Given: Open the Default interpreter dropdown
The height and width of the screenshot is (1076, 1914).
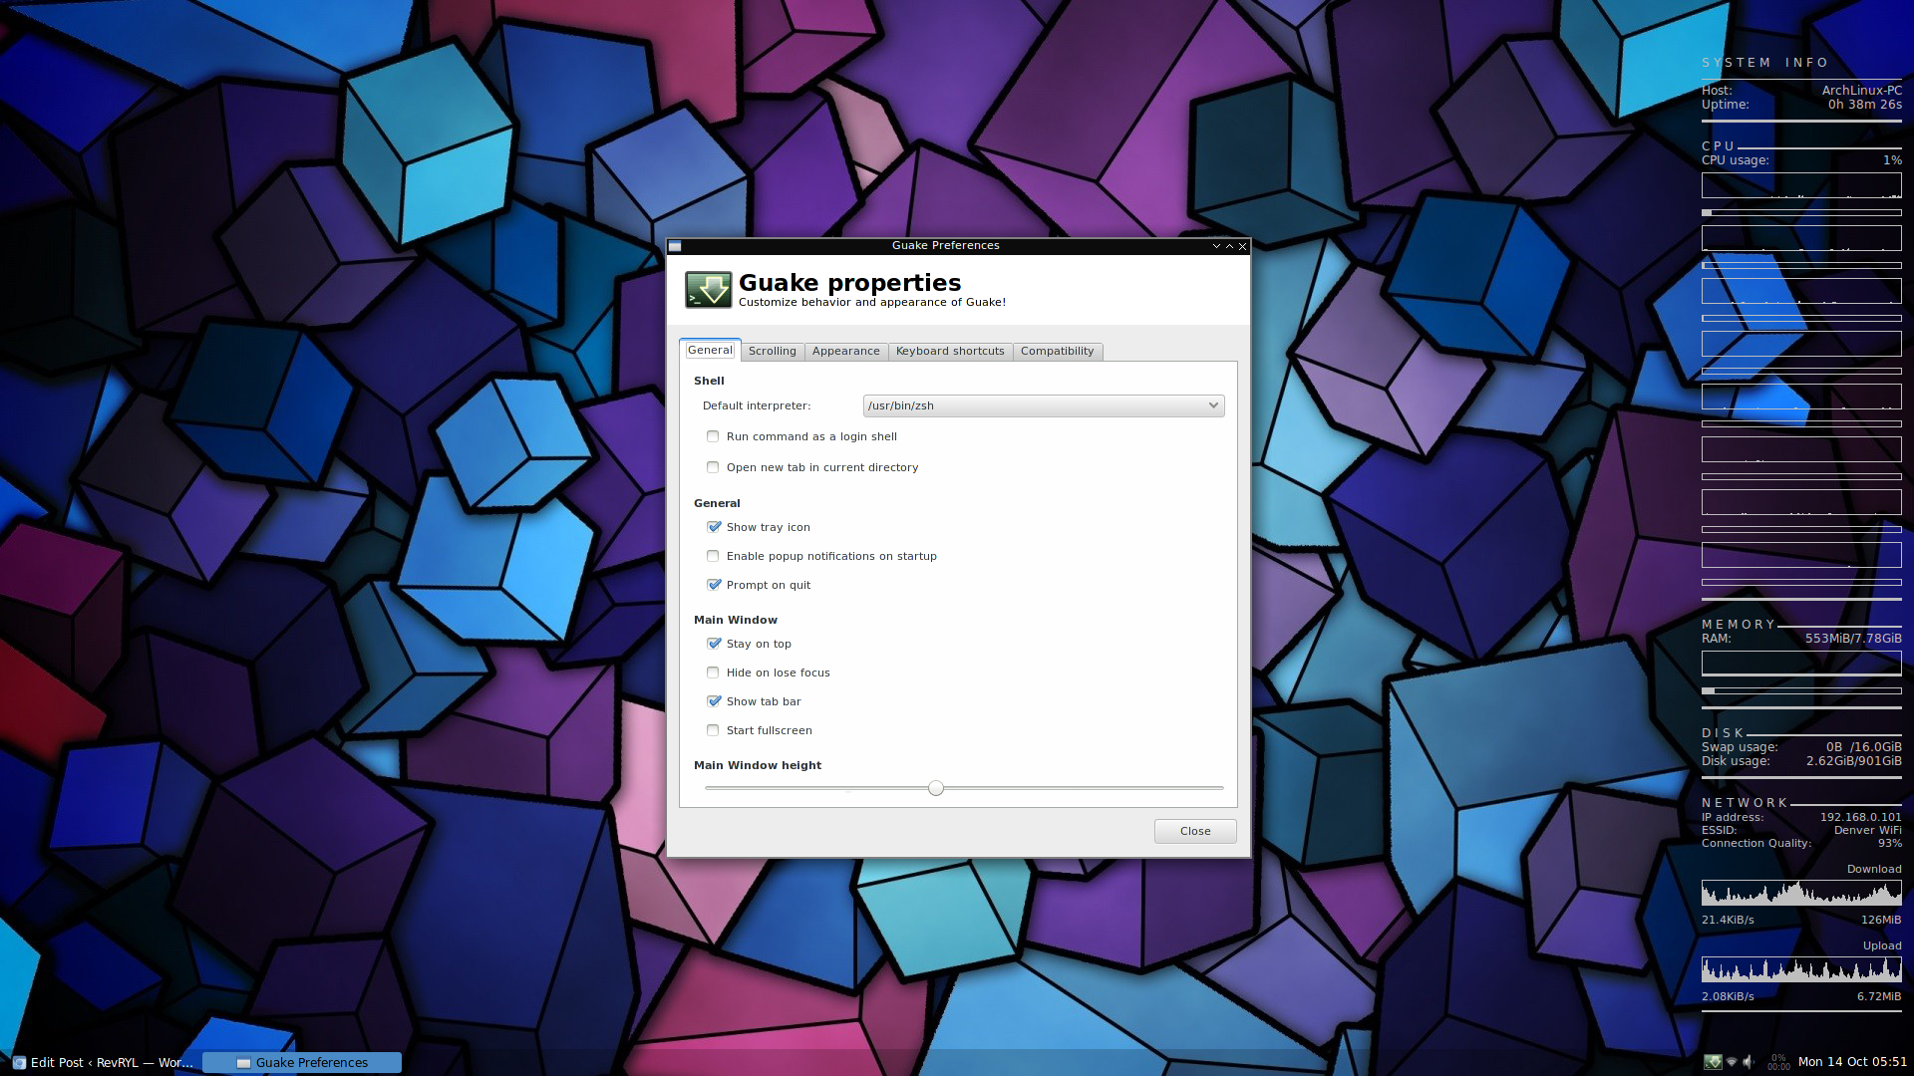Looking at the screenshot, I should point(1043,405).
